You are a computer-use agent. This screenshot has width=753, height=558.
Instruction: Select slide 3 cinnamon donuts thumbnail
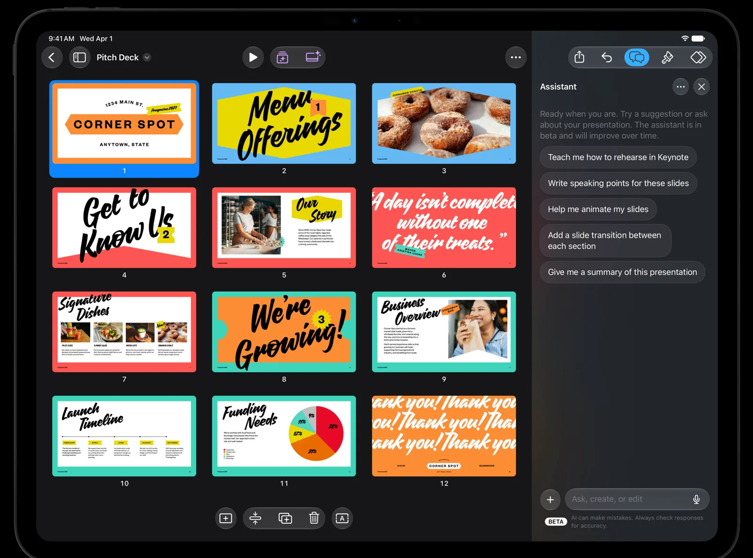tap(444, 124)
